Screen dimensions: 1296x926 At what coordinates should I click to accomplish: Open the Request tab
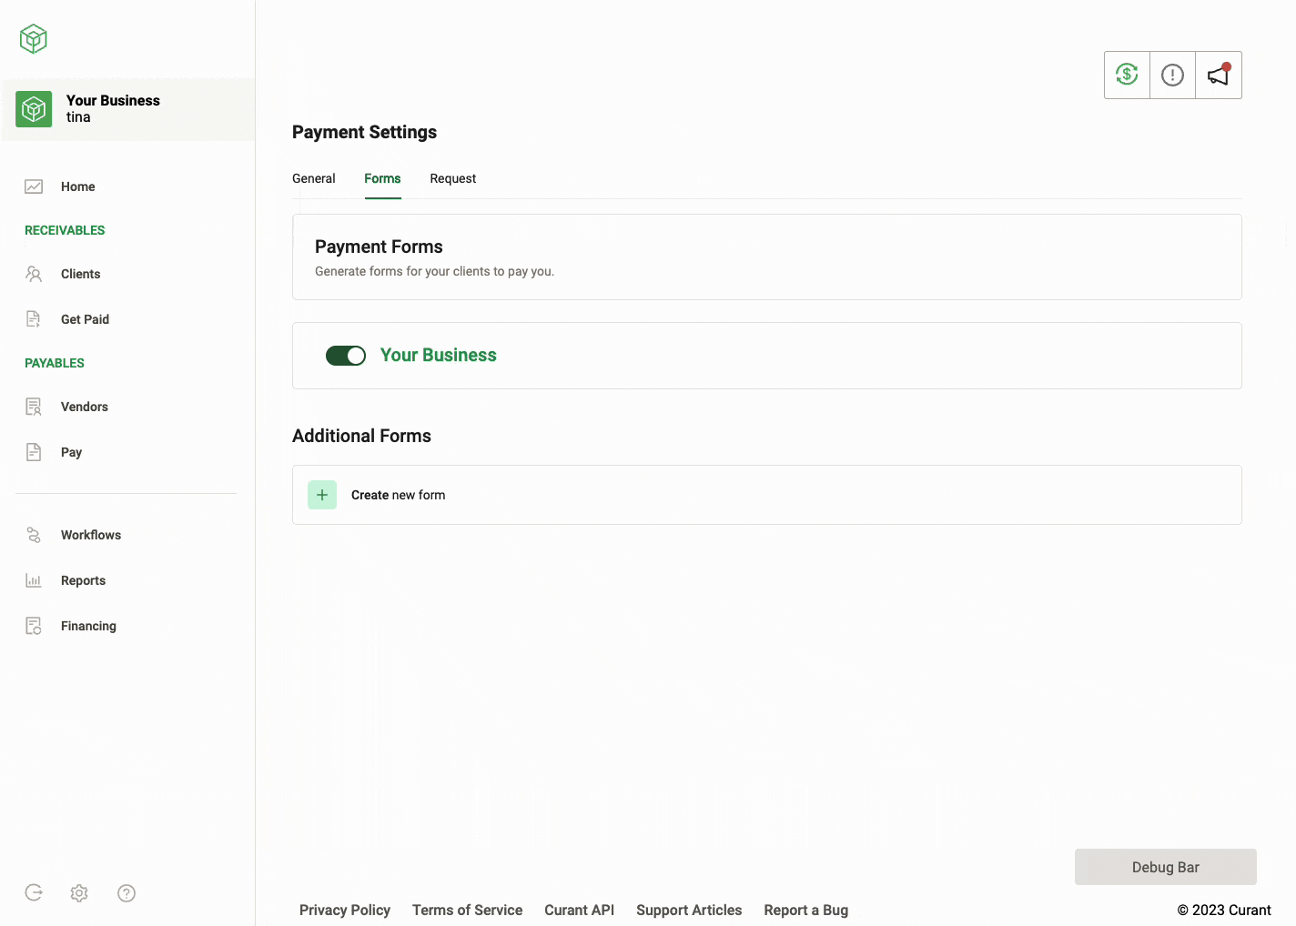pos(453,178)
